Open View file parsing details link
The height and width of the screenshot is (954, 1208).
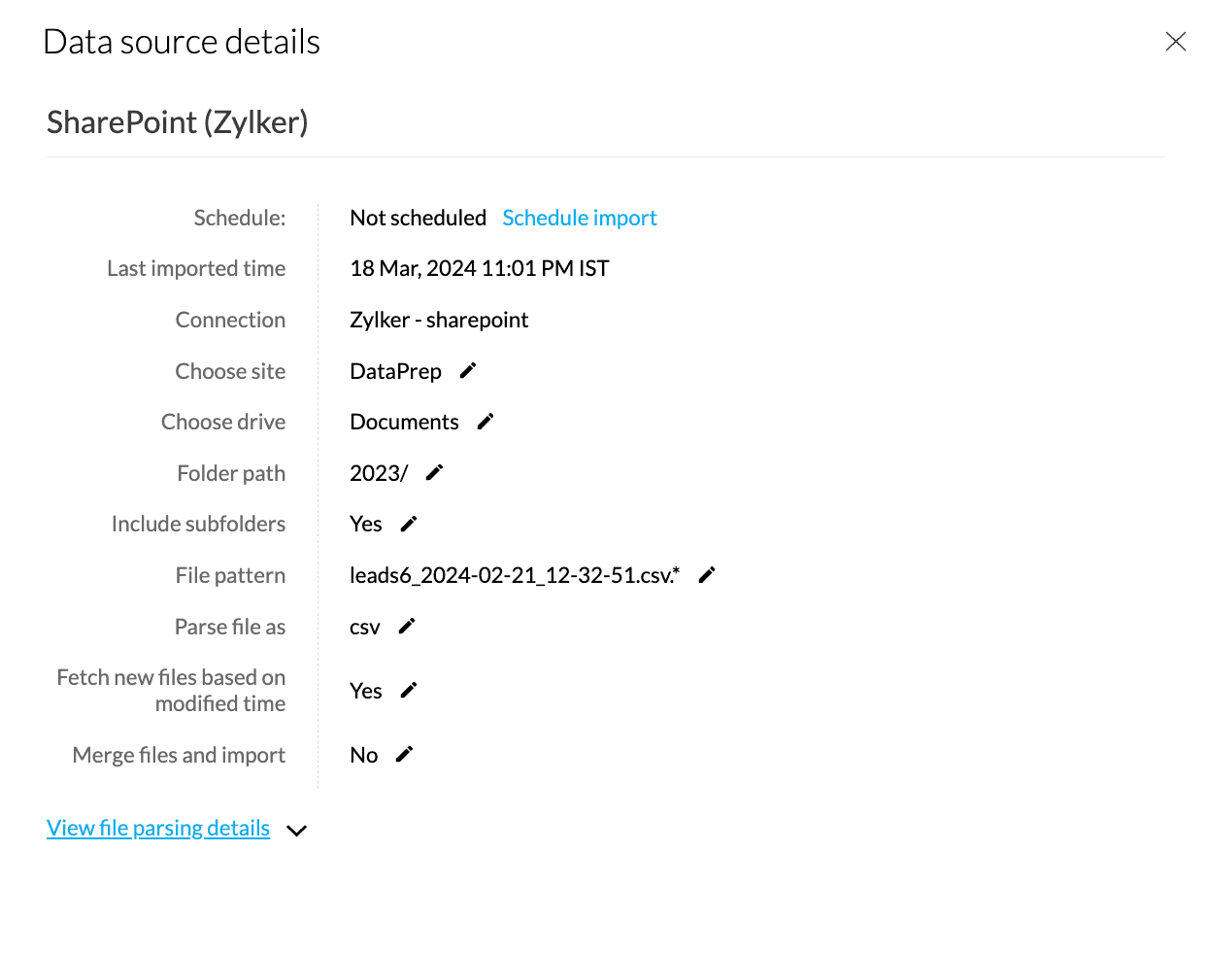pyautogui.click(x=158, y=828)
